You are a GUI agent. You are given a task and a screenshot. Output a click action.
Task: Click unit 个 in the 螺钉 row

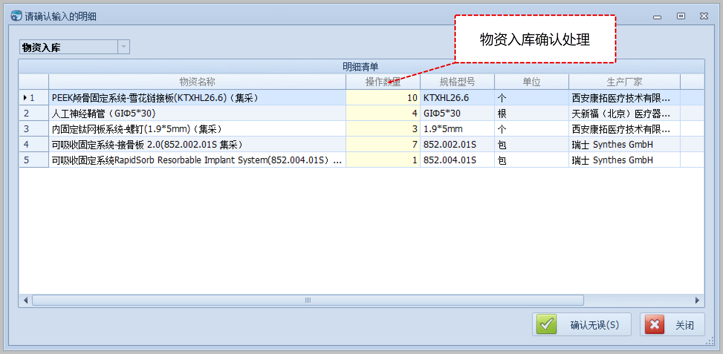click(532, 129)
